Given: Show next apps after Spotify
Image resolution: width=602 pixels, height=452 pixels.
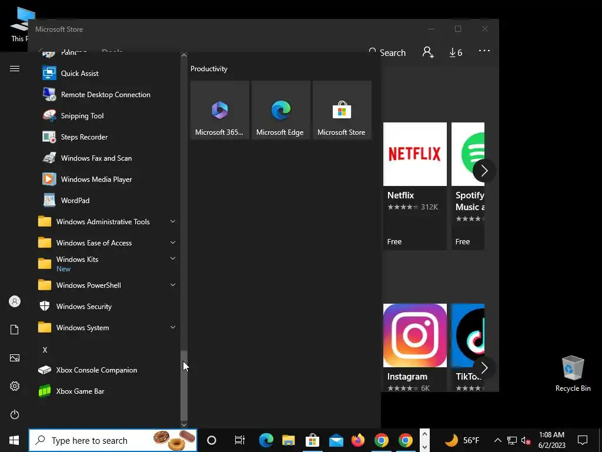Looking at the screenshot, I should coord(484,171).
